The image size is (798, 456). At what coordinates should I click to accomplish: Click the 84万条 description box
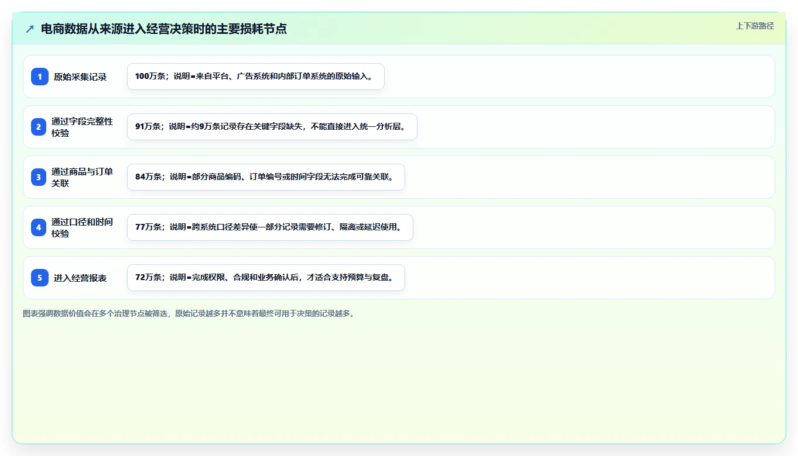point(266,177)
